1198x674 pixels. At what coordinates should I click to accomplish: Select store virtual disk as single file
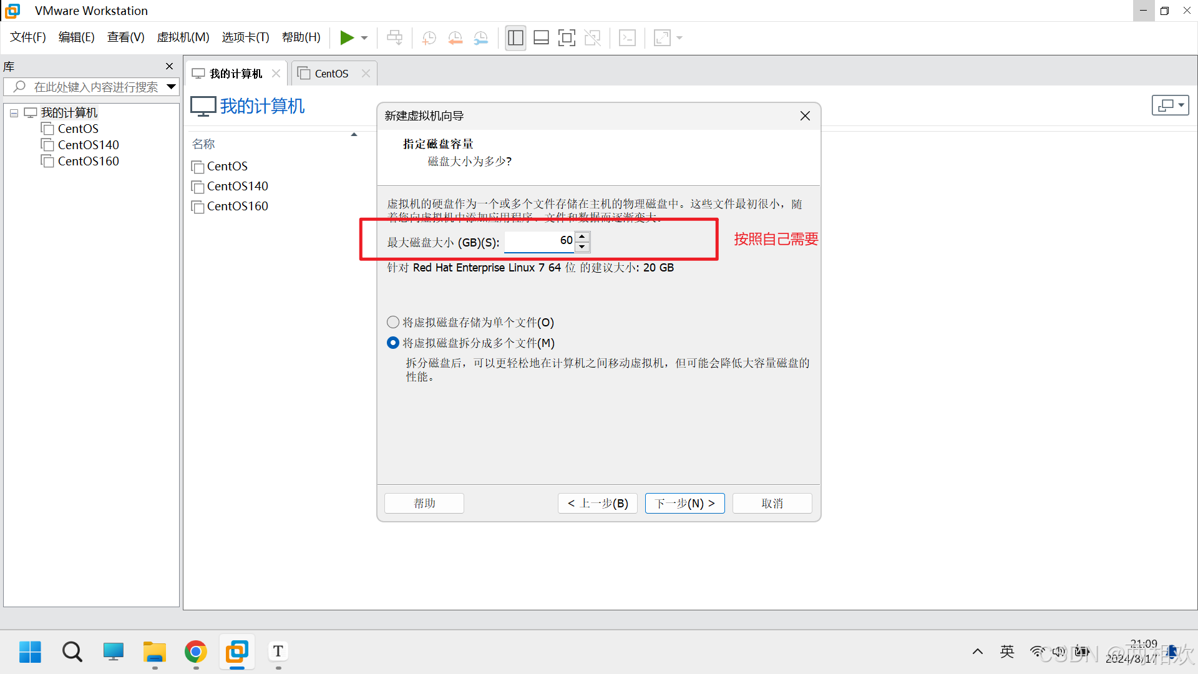pos(393,323)
